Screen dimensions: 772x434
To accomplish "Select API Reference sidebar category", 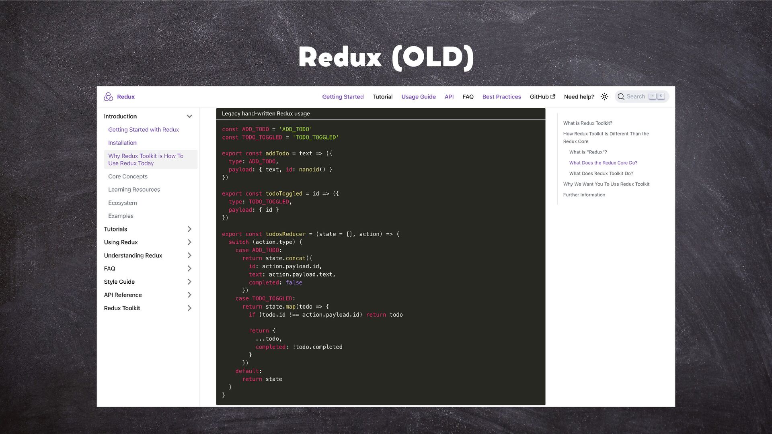I will (x=123, y=295).
